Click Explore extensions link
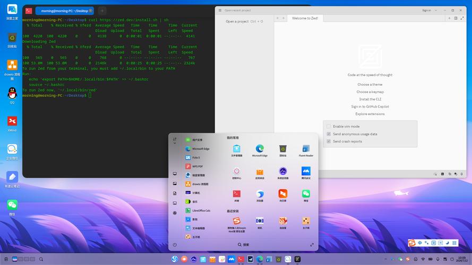 point(370,114)
